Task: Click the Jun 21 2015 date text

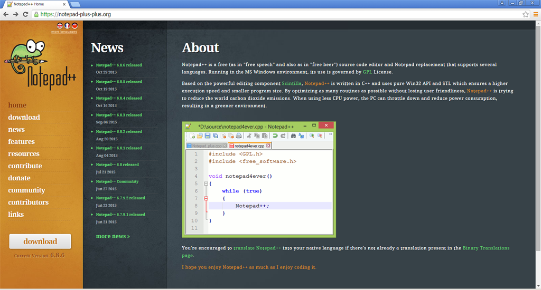Action: 106,222
